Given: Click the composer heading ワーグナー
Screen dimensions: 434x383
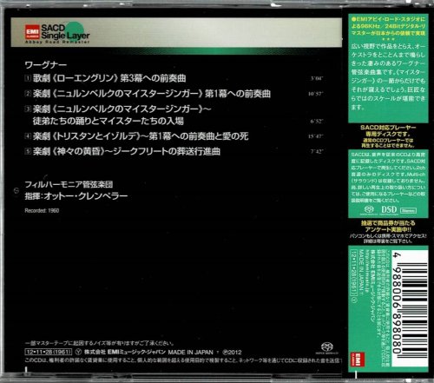Looking at the screenshot, I should coord(46,65).
